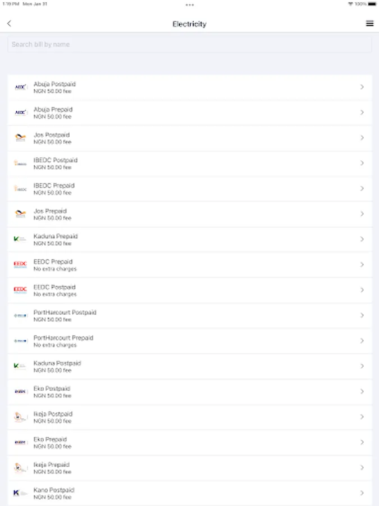Open IBEDC Prepaid using right chevron
This screenshot has height=506, width=379.
tap(362, 188)
